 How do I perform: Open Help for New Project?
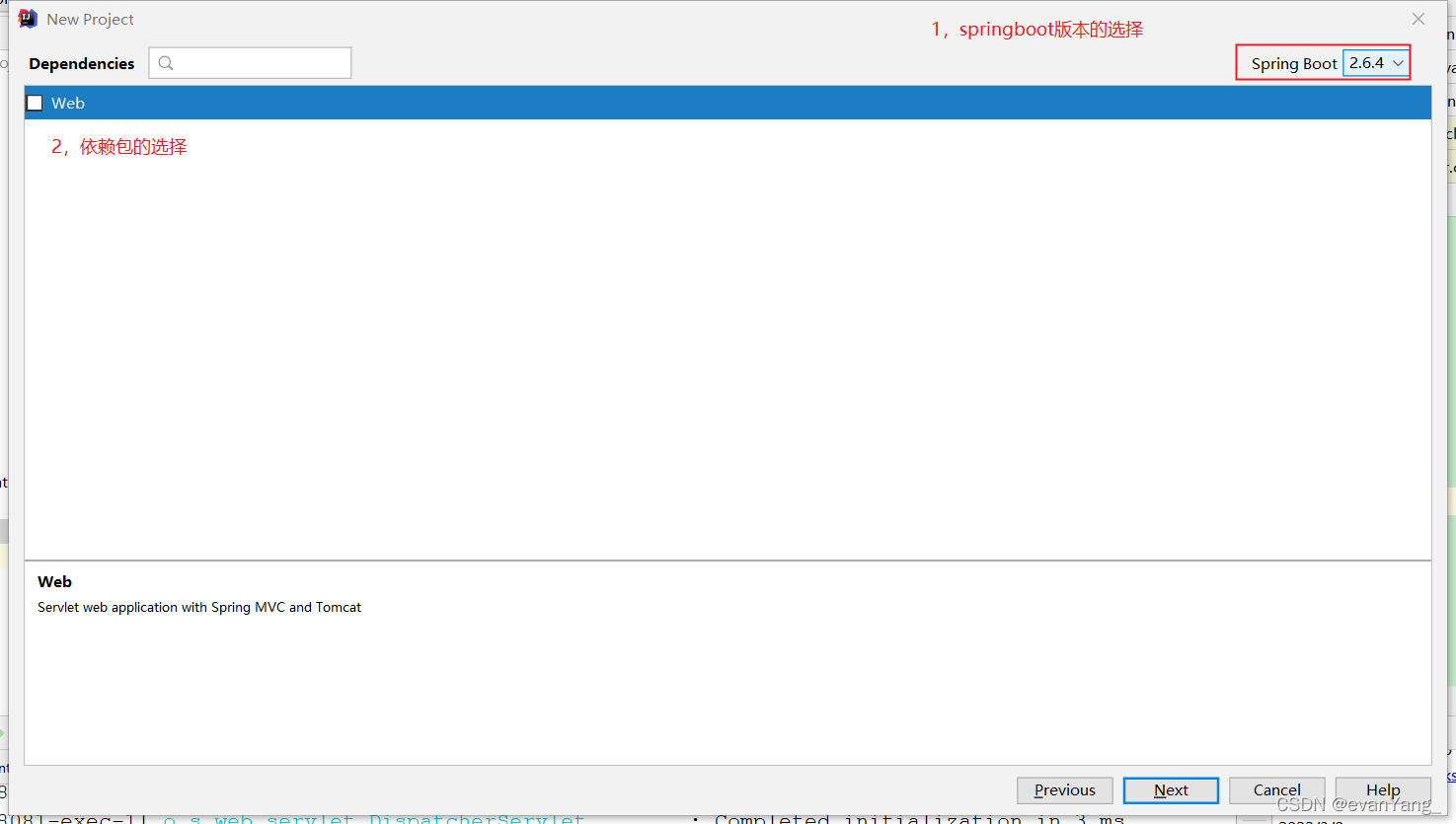point(1383,790)
